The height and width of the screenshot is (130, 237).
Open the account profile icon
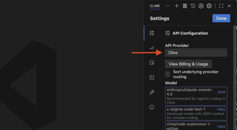201,6
